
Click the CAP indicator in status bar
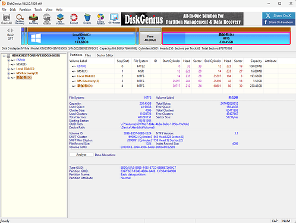(275, 221)
